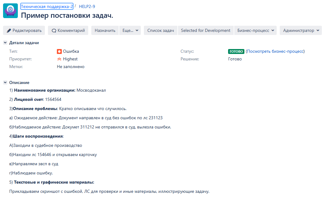328x202 pixels.
Task: Click the green ГОТОВО status badge
Action: tap(236, 51)
